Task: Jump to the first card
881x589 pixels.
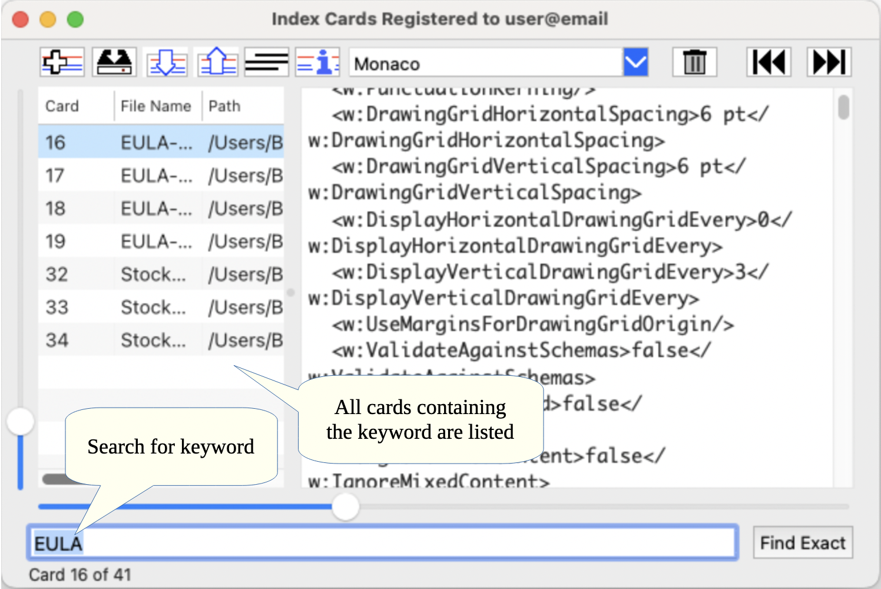Action: [x=769, y=62]
